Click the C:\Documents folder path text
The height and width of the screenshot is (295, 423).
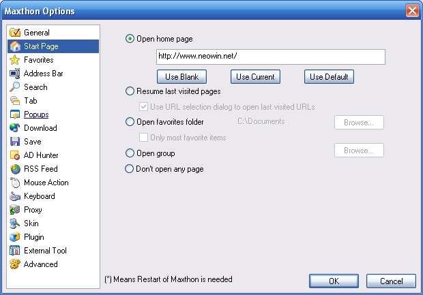tap(261, 121)
